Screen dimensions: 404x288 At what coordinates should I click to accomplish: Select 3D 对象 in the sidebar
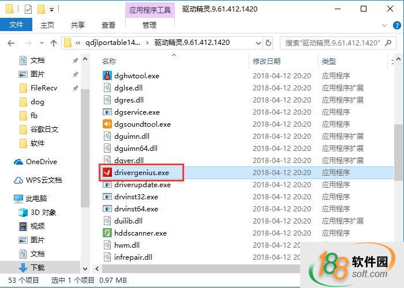tap(38, 213)
